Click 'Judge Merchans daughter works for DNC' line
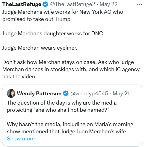 coord(52,33)
